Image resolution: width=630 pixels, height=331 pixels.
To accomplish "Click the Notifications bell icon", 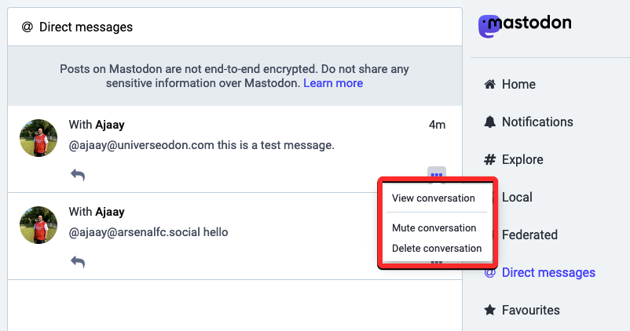I will (x=490, y=122).
